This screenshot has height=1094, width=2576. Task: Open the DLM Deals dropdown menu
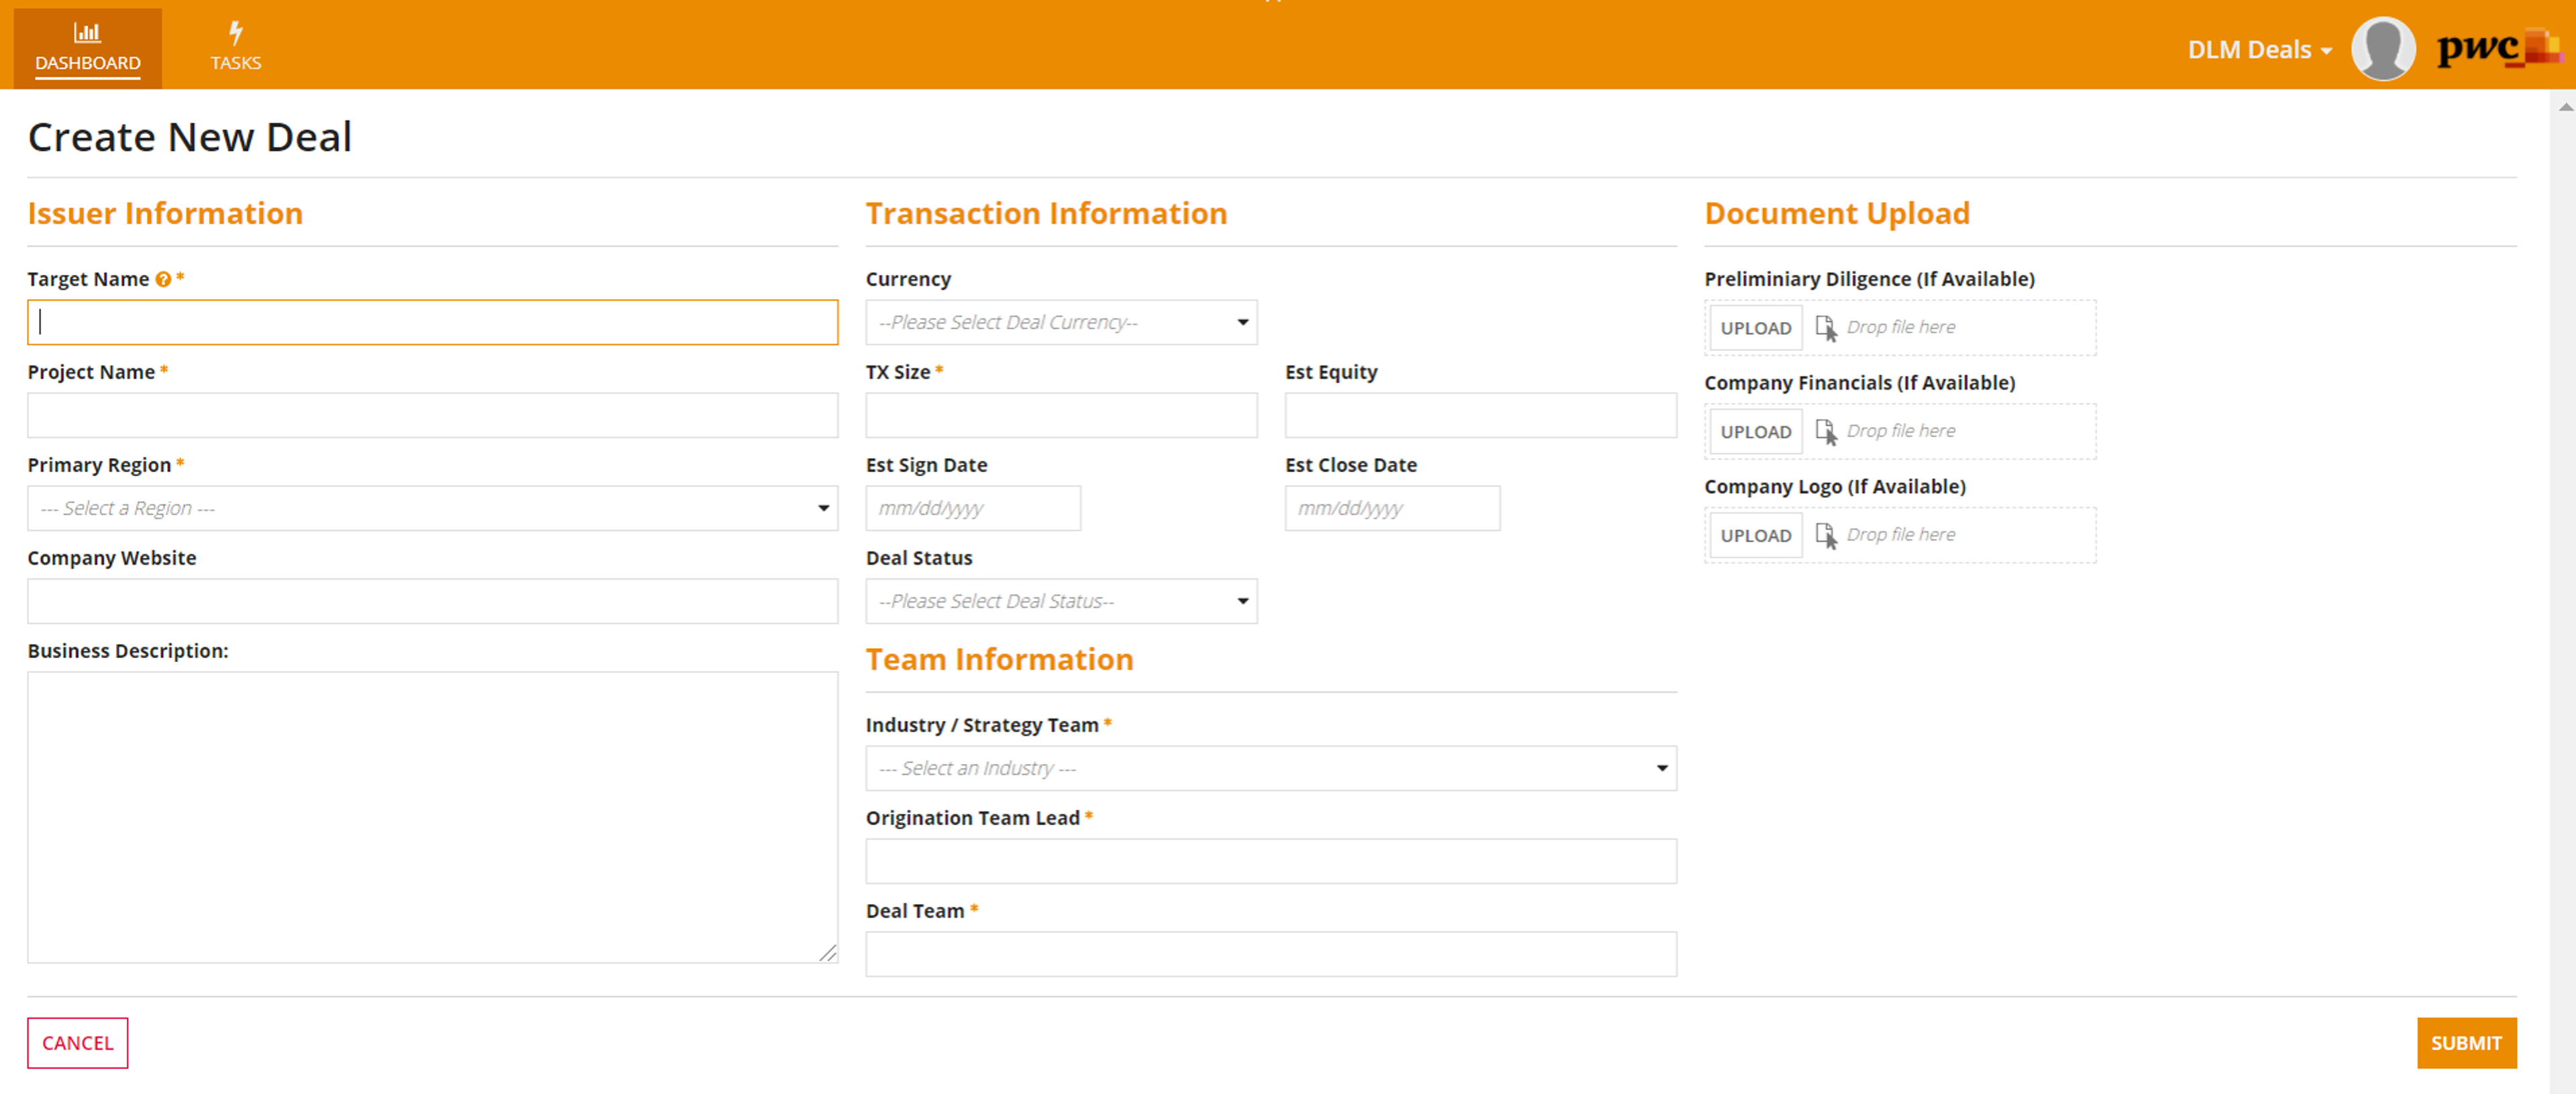2259,49
